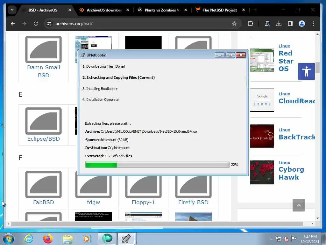Open the fdgw link

pos(93,202)
